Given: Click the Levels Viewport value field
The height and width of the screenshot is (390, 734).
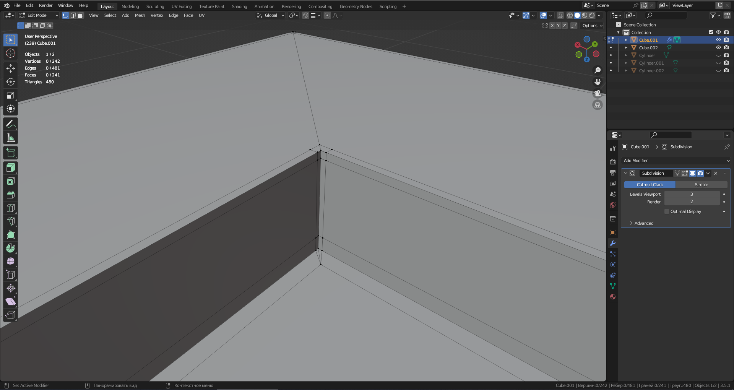Looking at the screenshot, I should pyautogui.click(x=692, y=194).
